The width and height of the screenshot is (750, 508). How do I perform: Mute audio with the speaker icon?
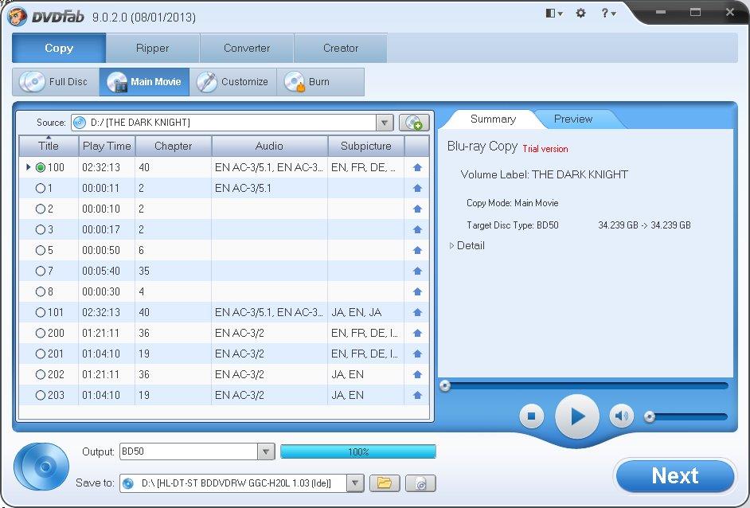coord(621,416)
